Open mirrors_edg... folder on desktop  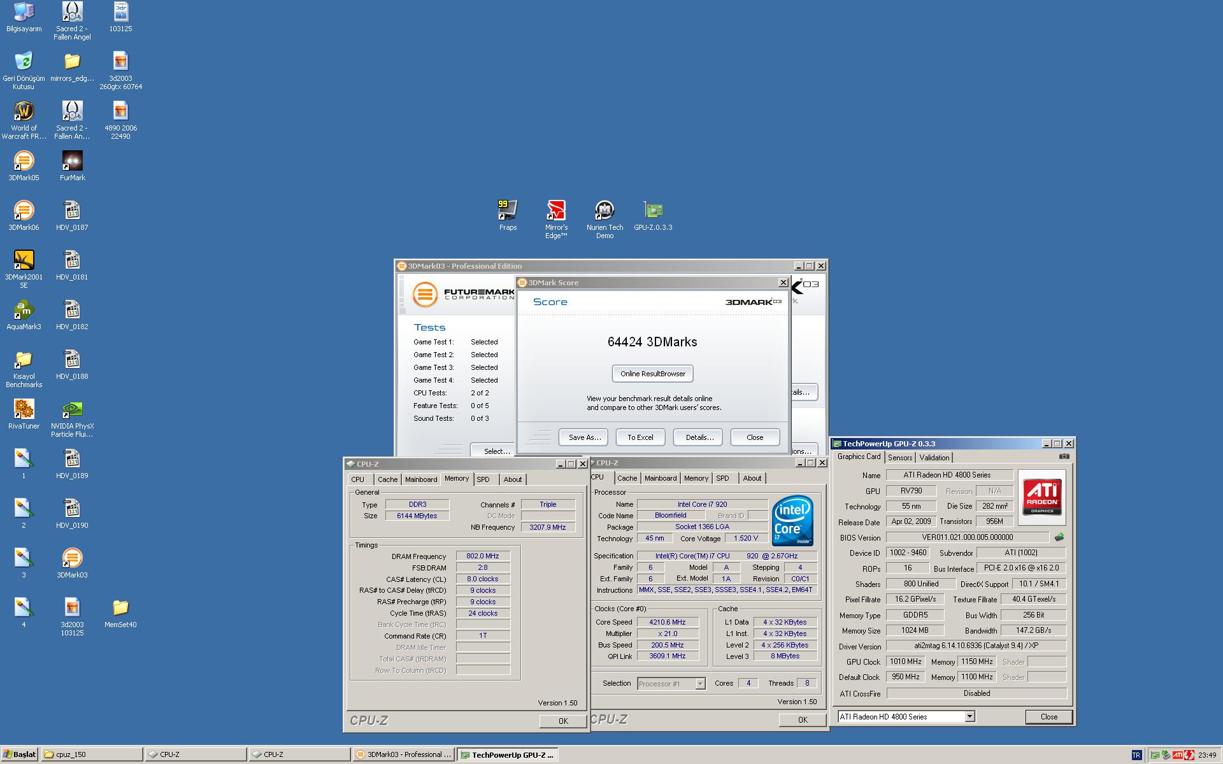click(72, 67)
